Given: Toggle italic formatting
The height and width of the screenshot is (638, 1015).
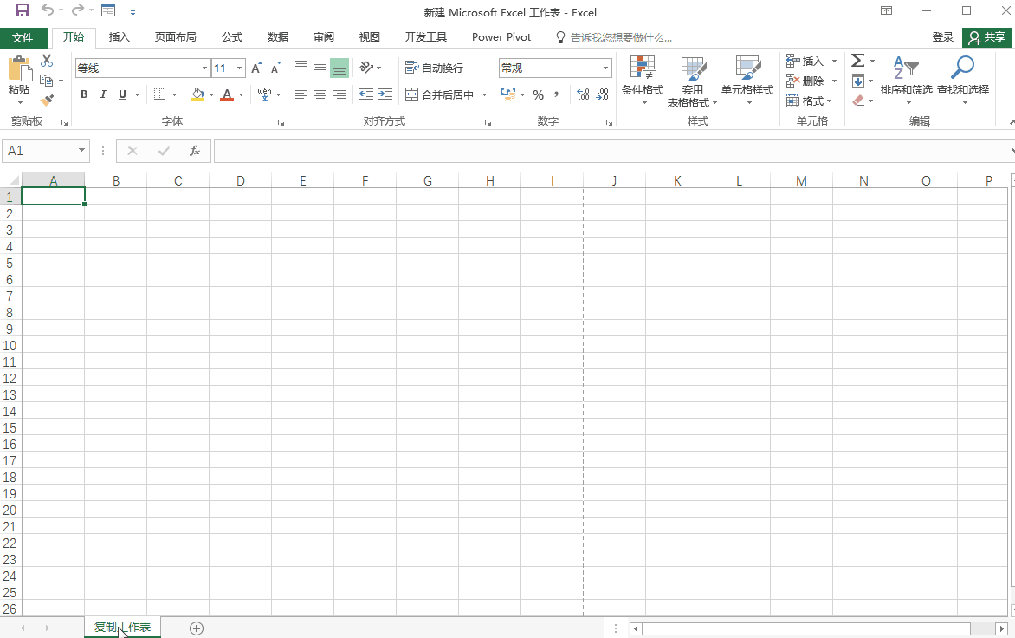Looking at the screenshot, I should [x=103, y=94].
